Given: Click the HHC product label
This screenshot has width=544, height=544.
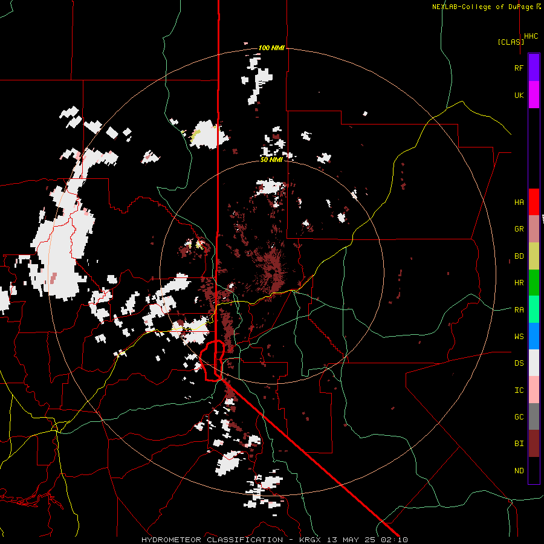Looking at the screenshot, I should click(531, 36).
